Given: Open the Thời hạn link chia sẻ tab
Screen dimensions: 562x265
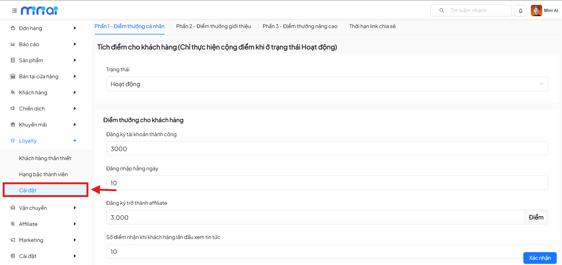Looking at the screenshot, I should pyautogui.click(x=372, y=26).
